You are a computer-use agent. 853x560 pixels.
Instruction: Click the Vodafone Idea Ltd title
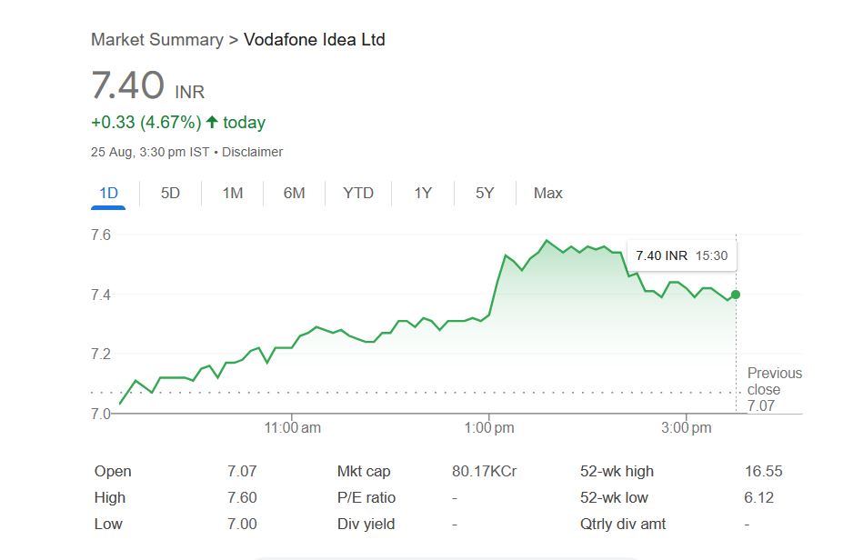coord(315,40)
